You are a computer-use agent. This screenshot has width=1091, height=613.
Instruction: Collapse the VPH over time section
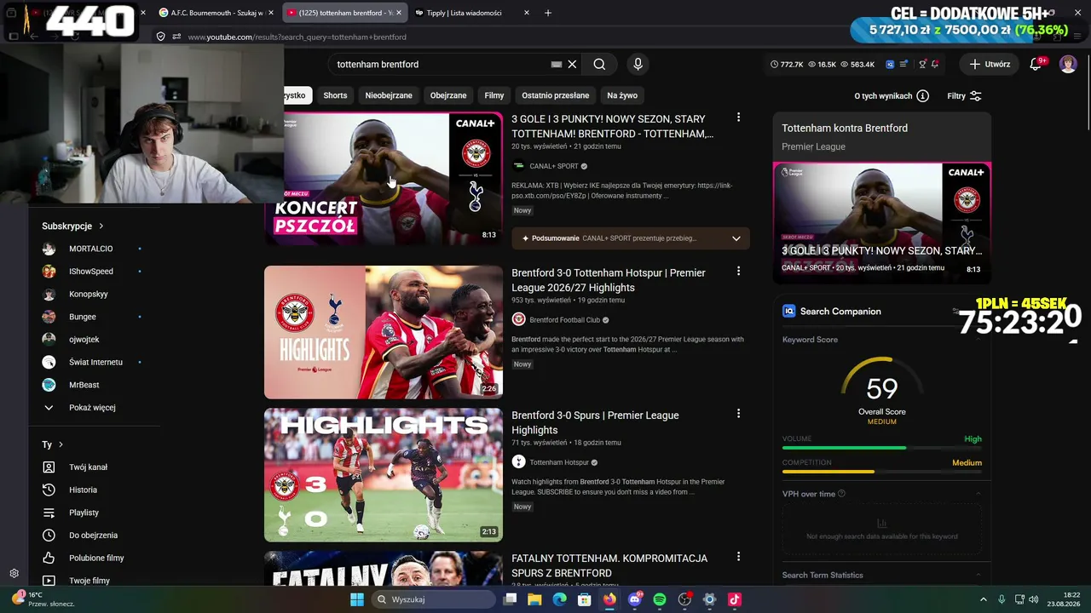(978, 494)
